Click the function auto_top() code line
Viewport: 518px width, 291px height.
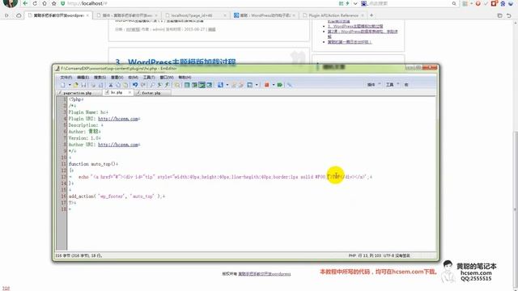tap(93, 164)
